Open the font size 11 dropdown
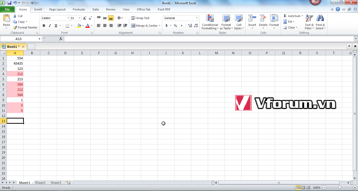Screen dimensions: 358x191 (80, 18)
